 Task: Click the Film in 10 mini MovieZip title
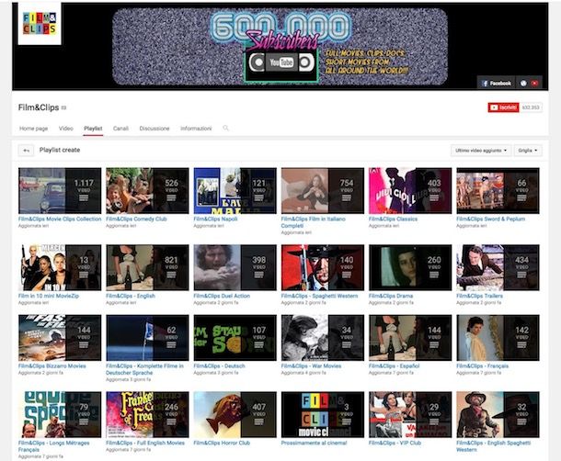click(x=49, y=296)
